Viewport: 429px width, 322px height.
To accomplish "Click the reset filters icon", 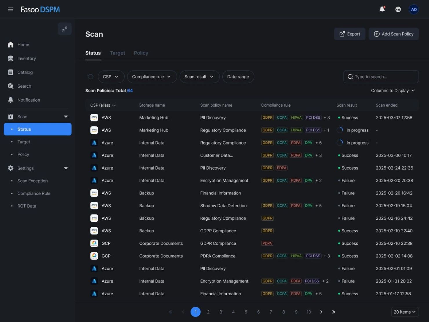I will (90, 76).
